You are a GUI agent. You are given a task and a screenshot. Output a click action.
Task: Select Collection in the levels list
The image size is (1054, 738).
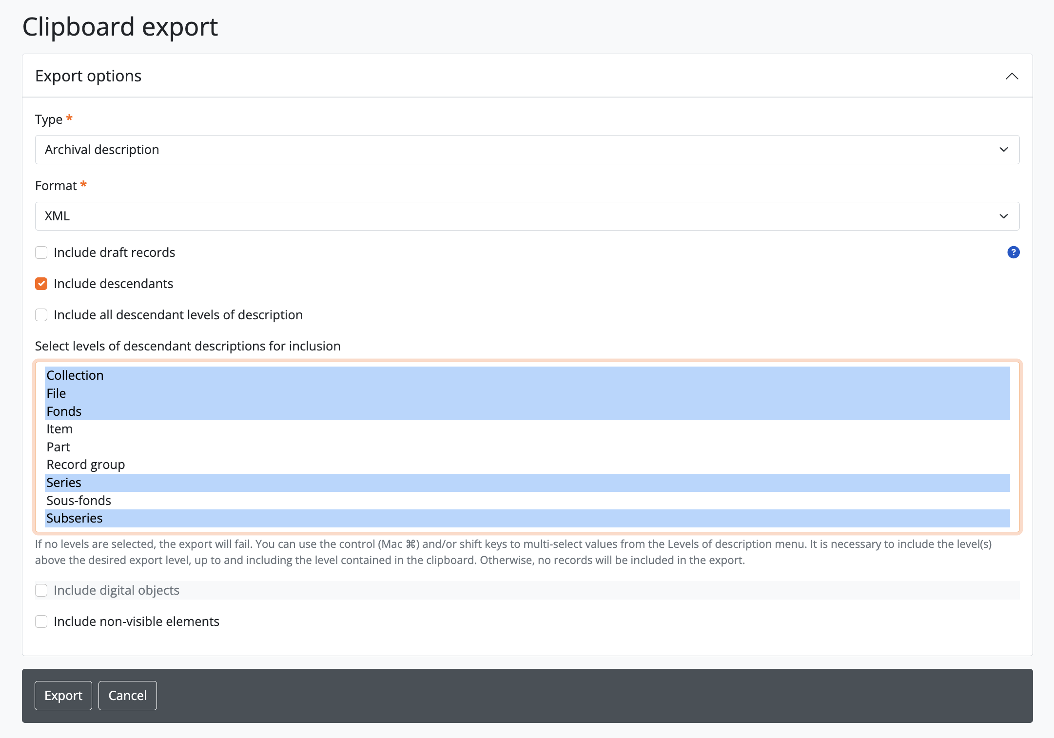pos(75,375)
